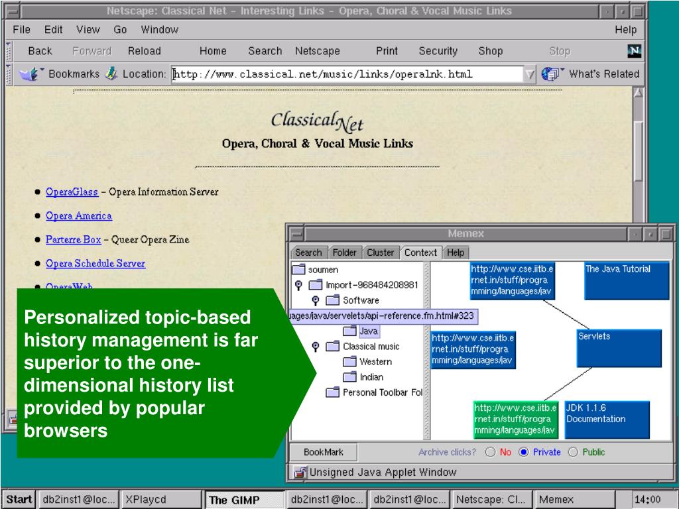Collapse the Software tree node
679x509 pixels.
click(x=316, y=300)
